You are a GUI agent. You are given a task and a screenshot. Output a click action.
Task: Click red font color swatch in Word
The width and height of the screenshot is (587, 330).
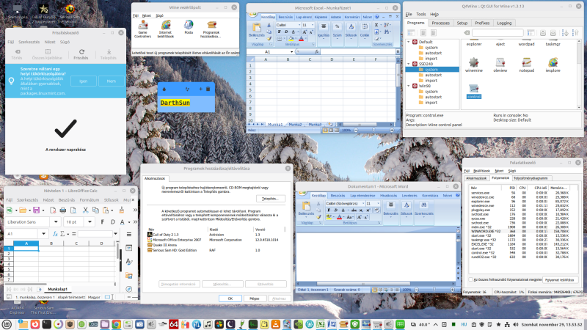click(339, 217)
